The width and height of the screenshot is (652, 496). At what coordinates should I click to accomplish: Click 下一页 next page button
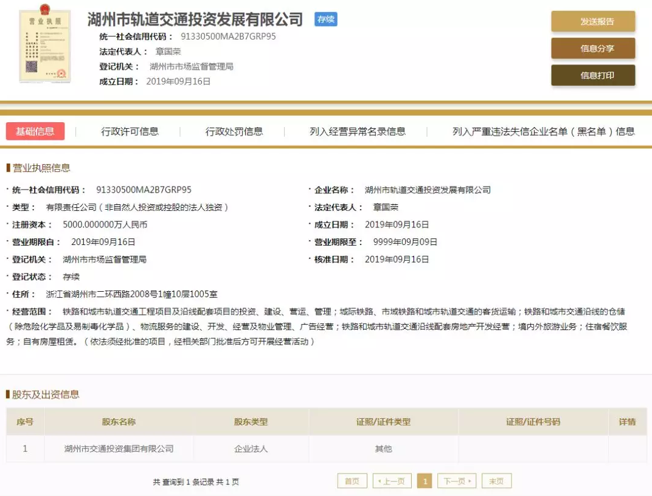(457, 481)
